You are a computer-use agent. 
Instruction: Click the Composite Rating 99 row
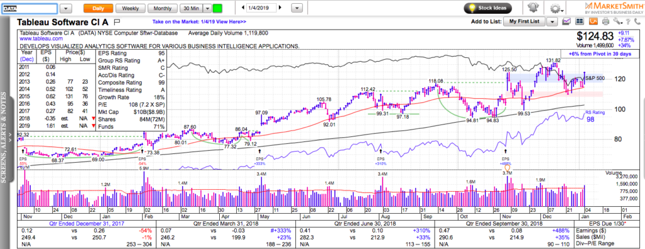[132, 83]
